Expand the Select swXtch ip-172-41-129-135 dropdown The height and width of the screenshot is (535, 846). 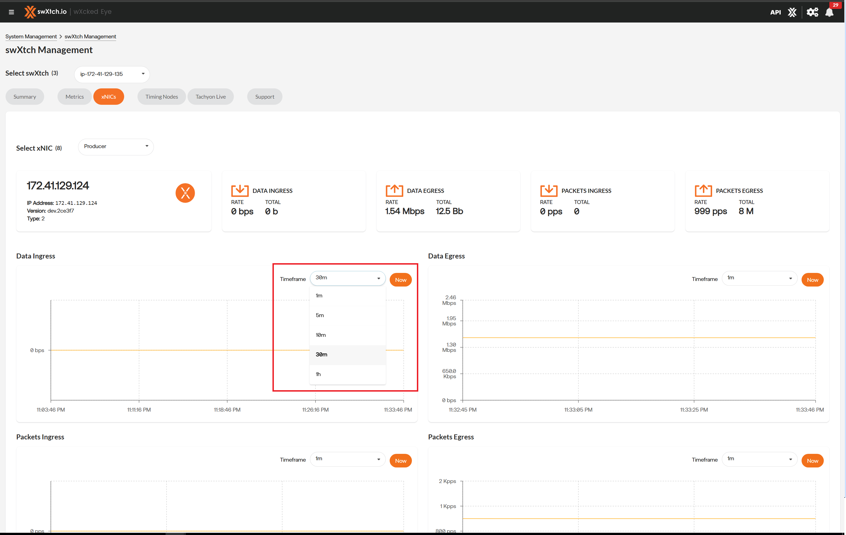point(112,74)
